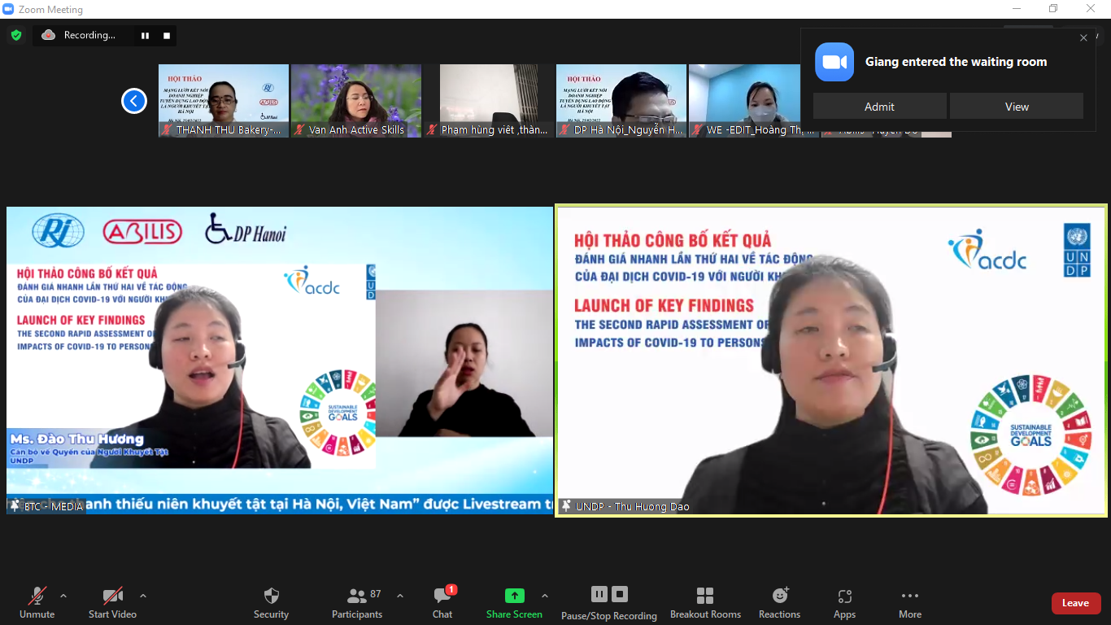
Task: Select Van Anh Active Skills thumbnail
Action: point(356,101)
